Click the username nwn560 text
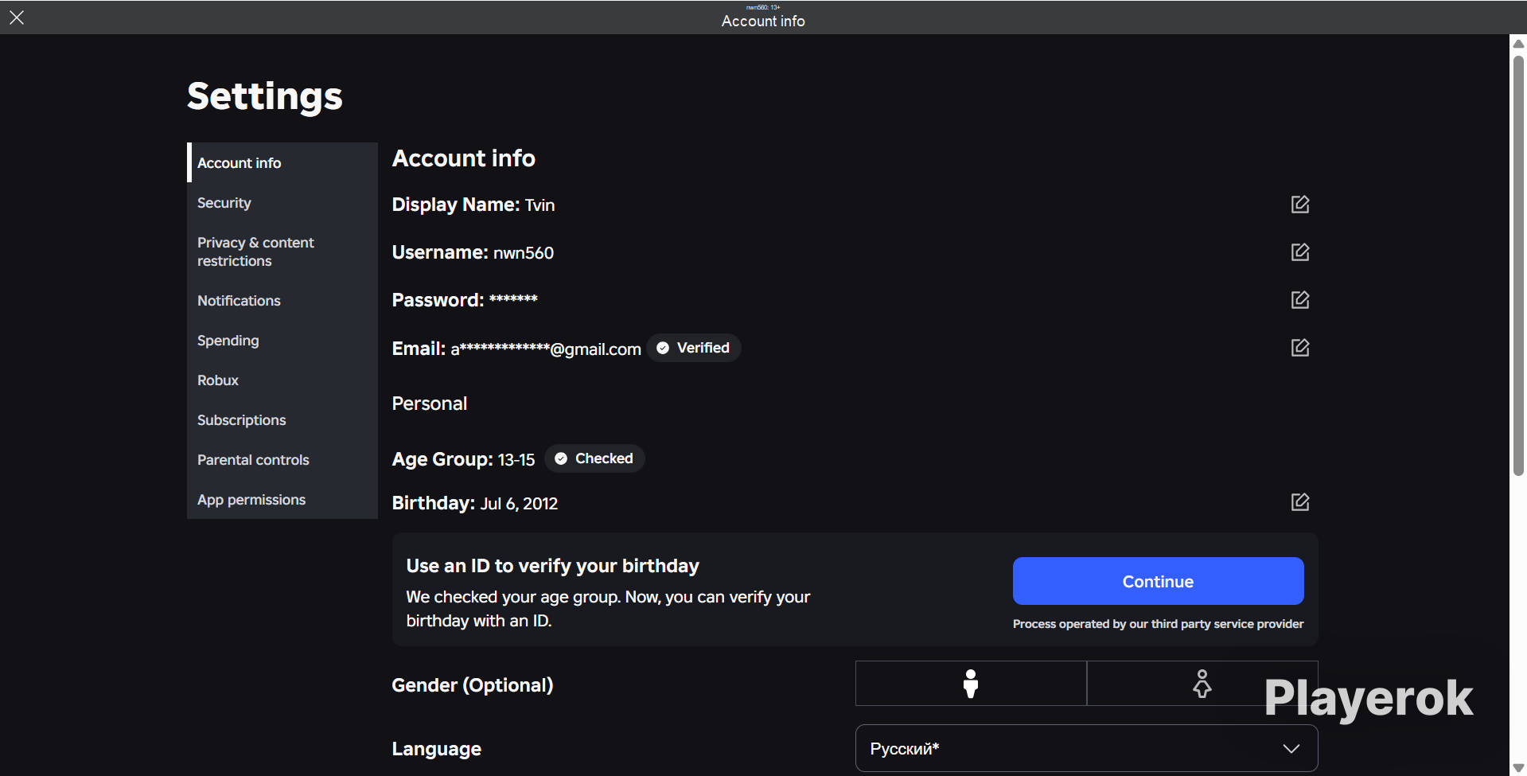The width and height of the screenshot is (1527, 776). tap(524, 253)
